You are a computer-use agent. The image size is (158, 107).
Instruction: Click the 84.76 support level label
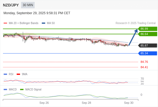point(144,62)
